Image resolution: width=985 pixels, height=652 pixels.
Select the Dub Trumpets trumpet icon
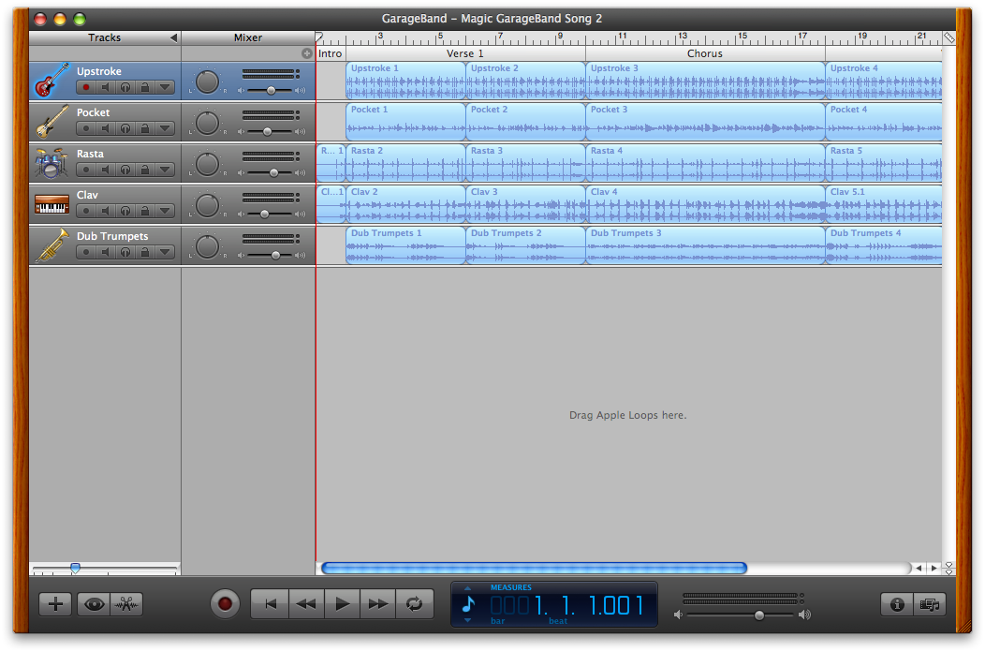tap(51, 245)
